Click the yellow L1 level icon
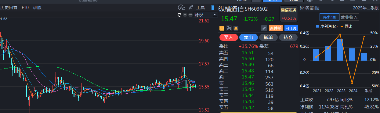Viewport: 380px width, 113px height. click(222, 28)
